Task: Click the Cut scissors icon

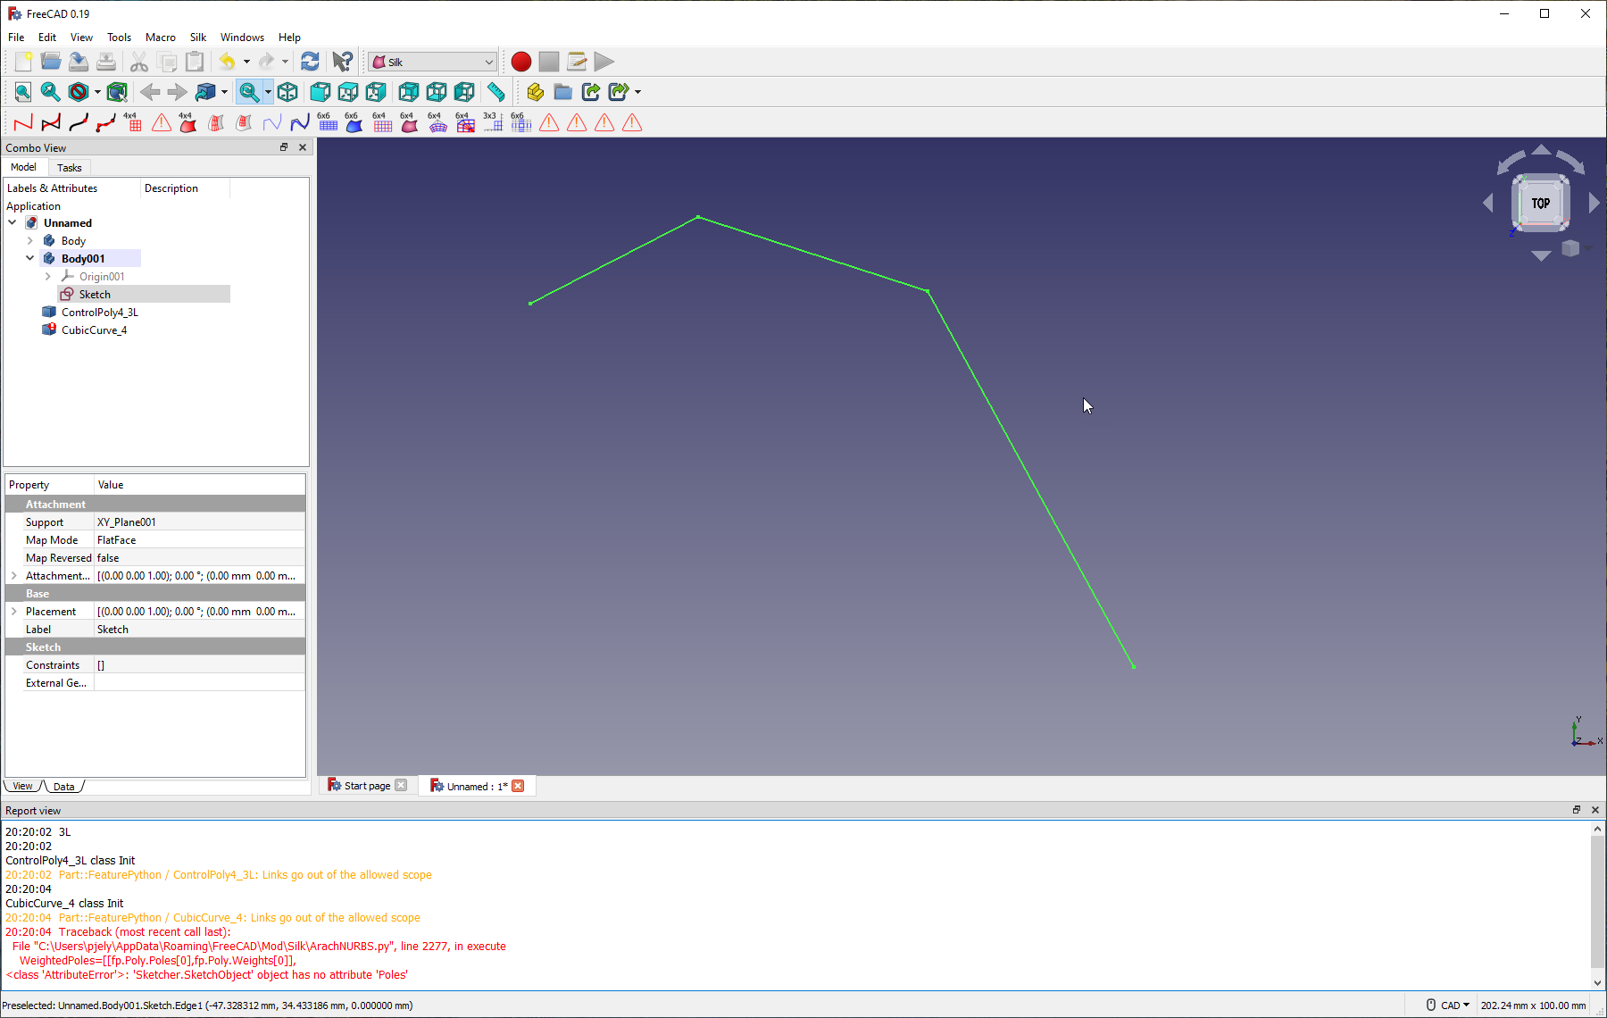Action: coord(138,62)
